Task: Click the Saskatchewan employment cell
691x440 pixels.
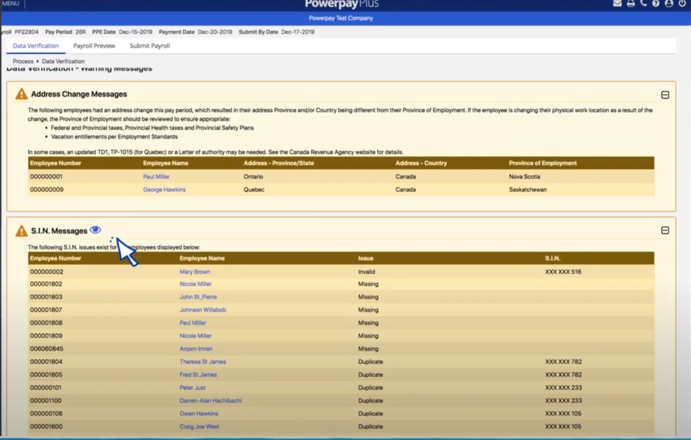Action: pyautogui.click(x=527, y=189)
